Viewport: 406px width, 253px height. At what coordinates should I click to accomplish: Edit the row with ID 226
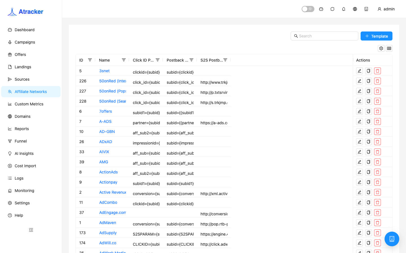pos(359,81)
